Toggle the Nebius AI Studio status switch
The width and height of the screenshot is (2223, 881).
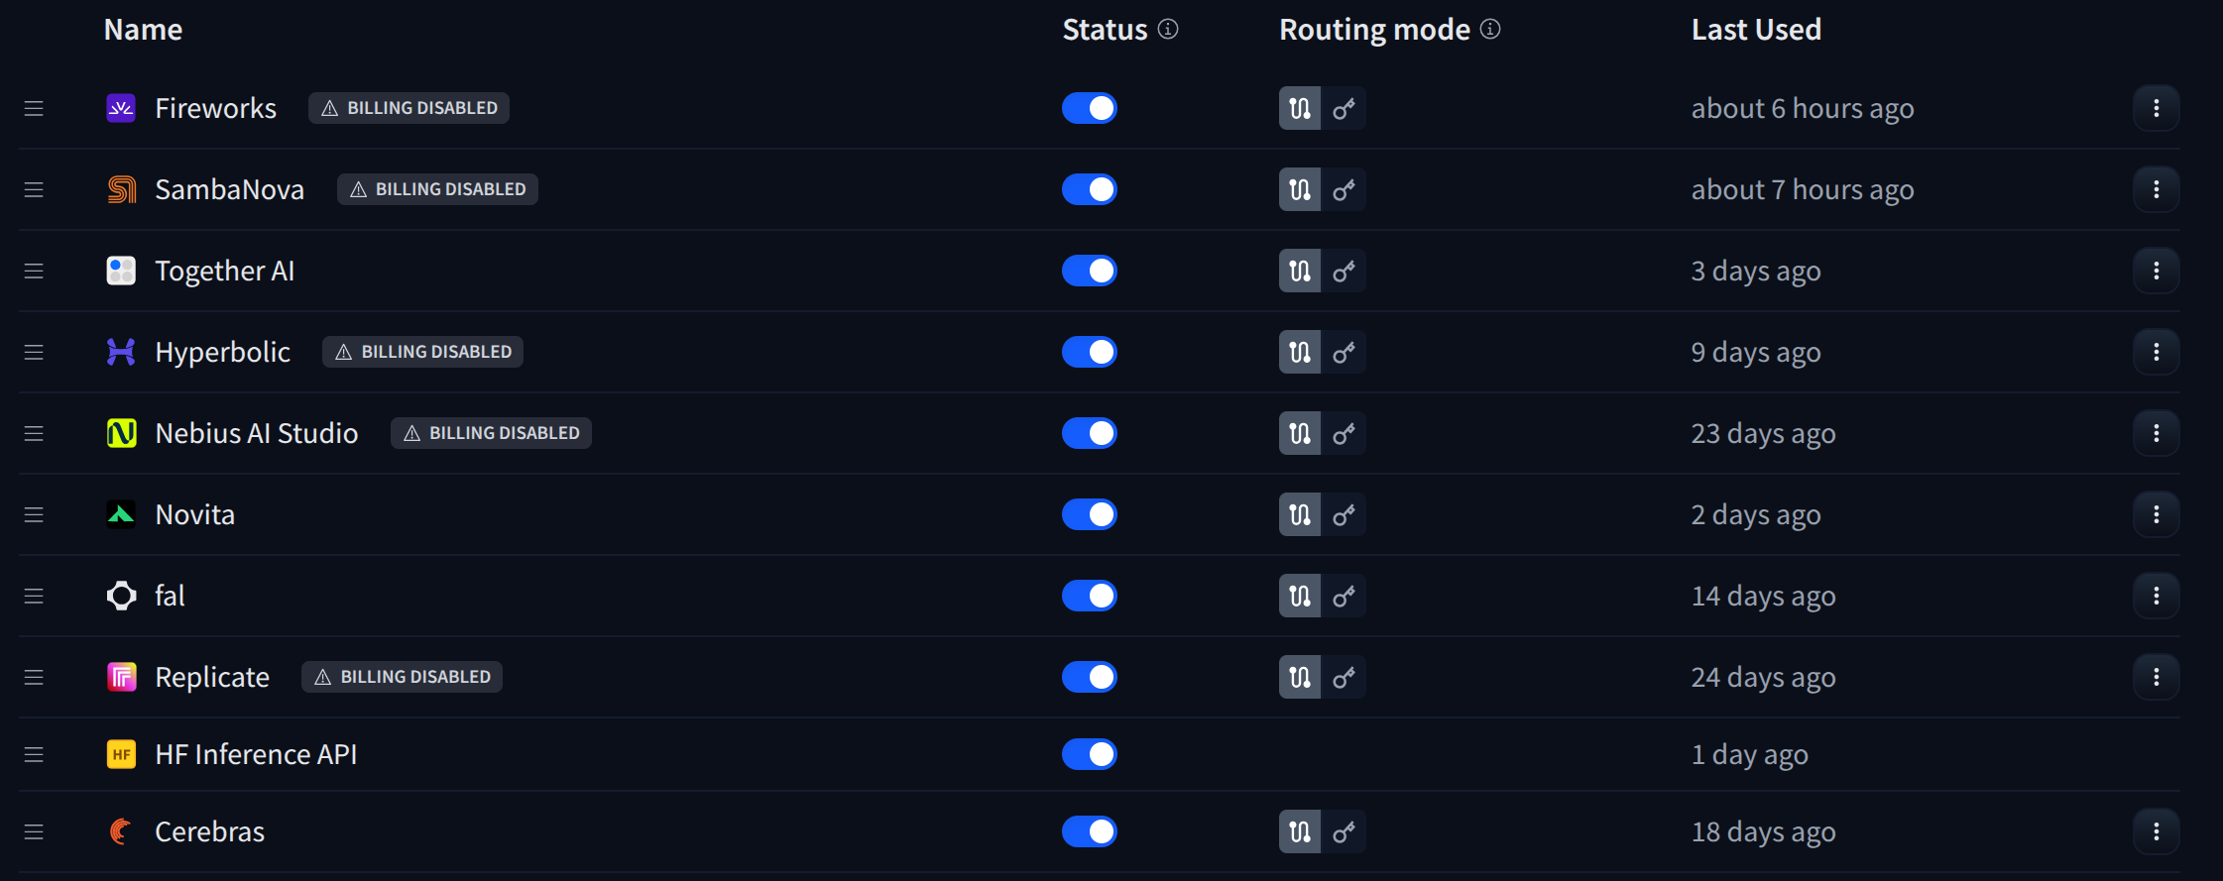click(1089, 433)
